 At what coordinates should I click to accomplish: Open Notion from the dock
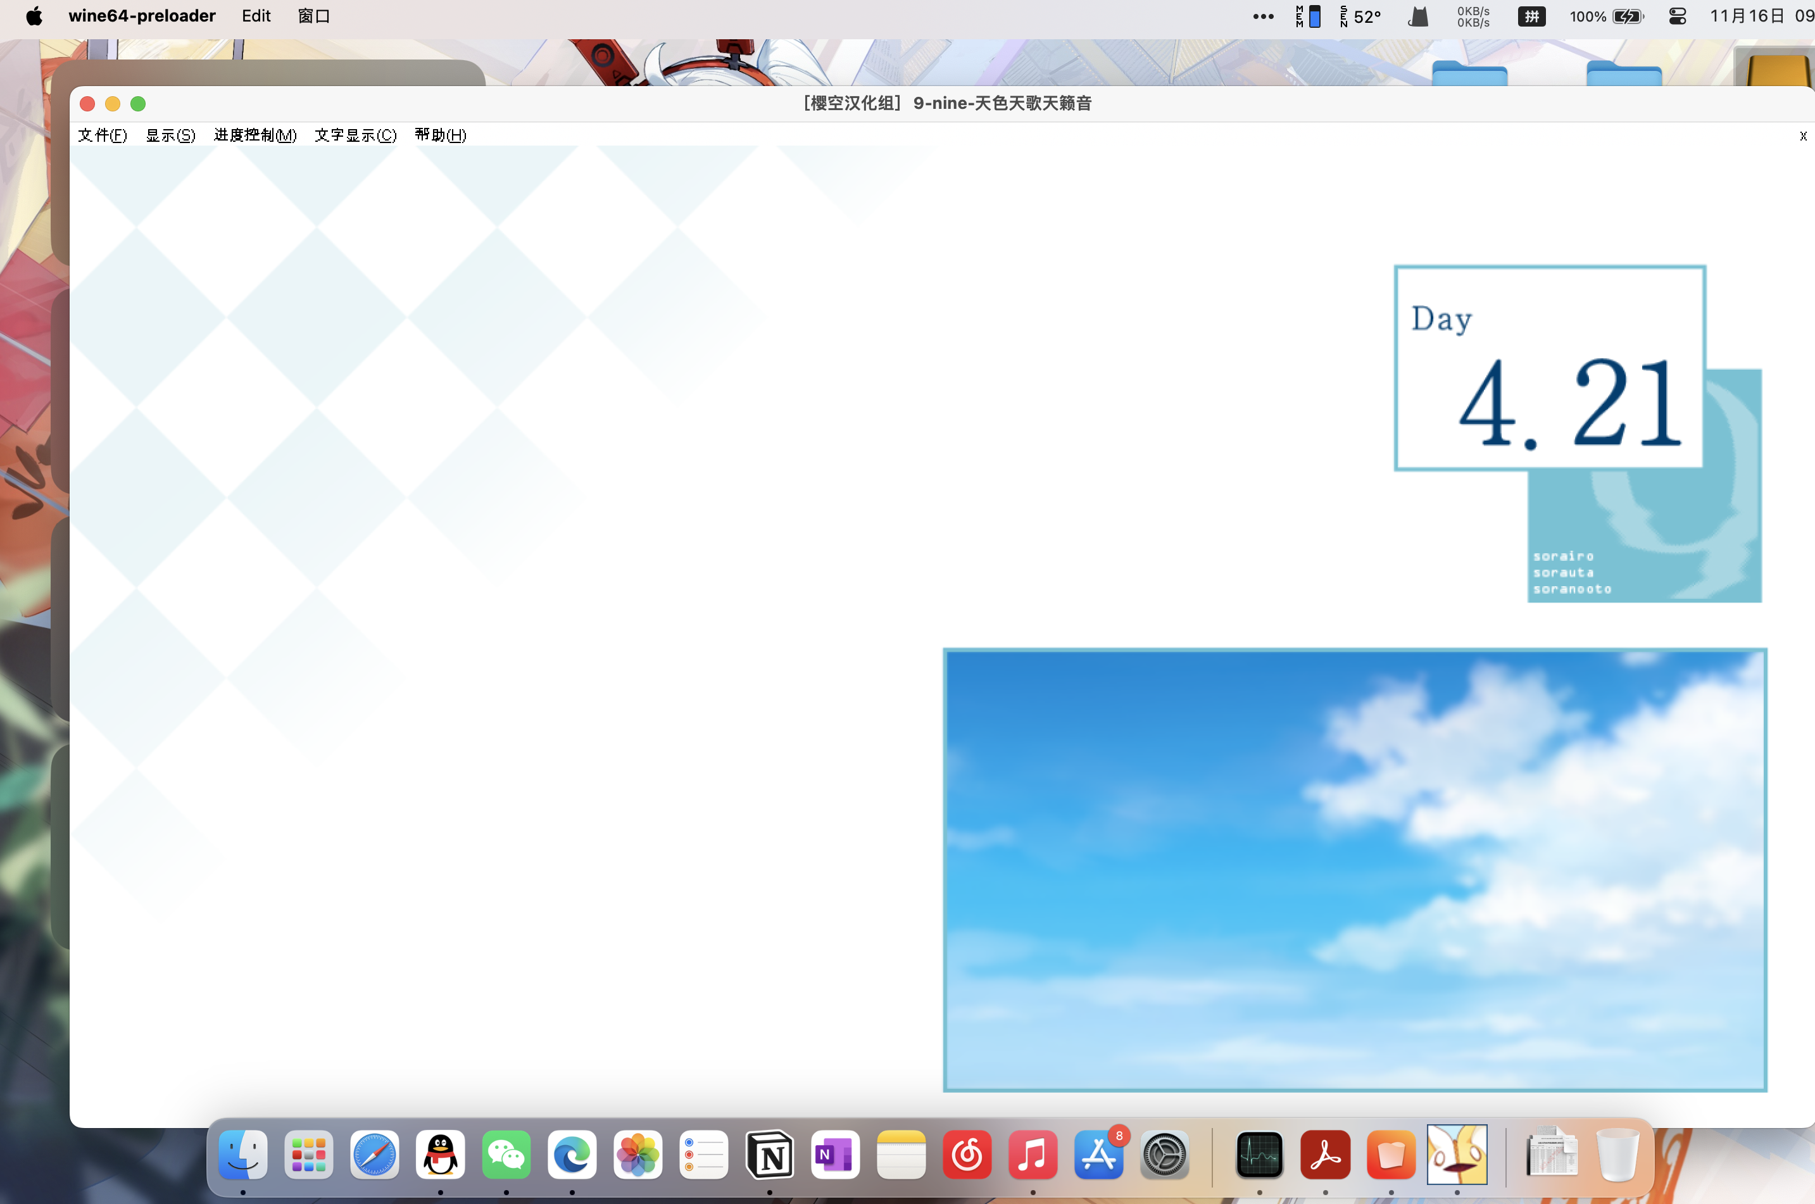pos(769,1154)
